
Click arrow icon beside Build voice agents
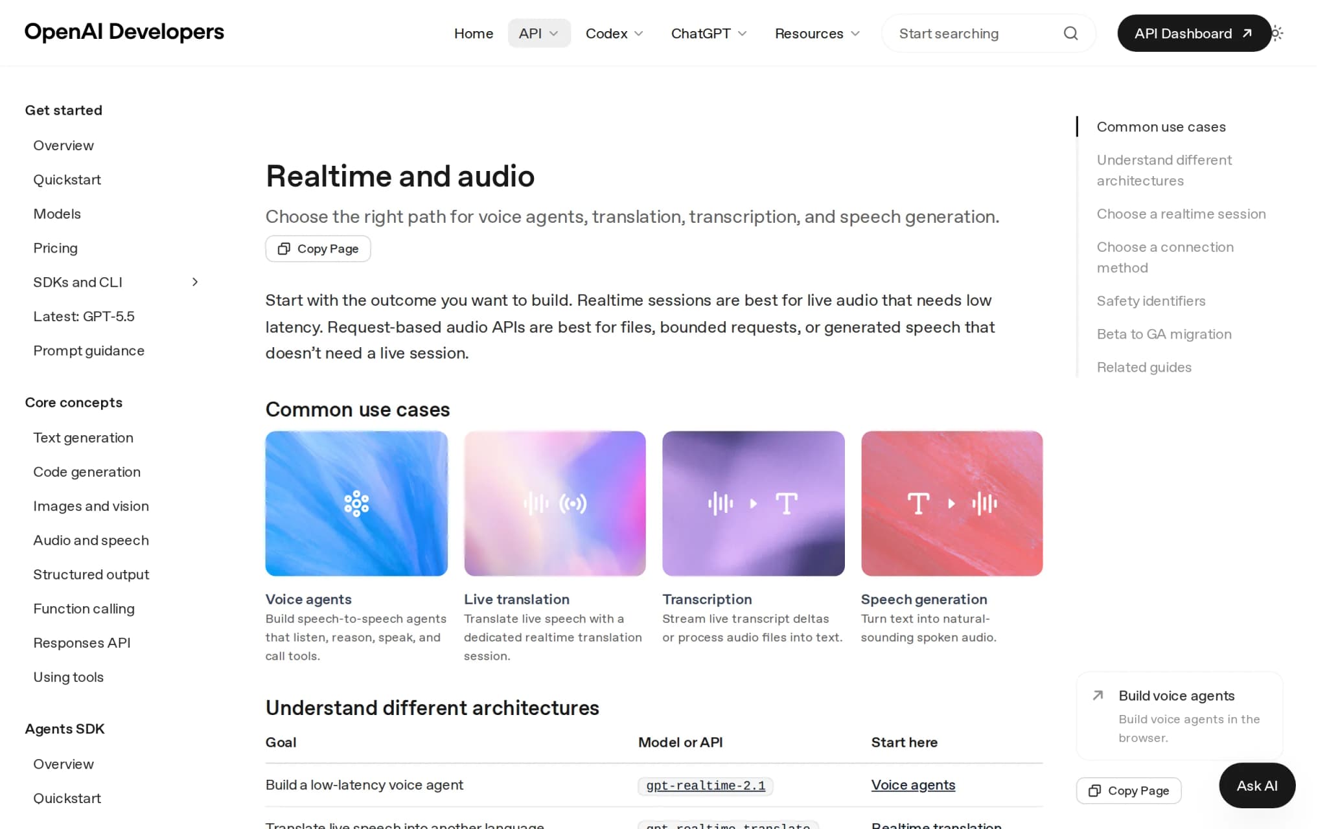(x=1098, y=696)
